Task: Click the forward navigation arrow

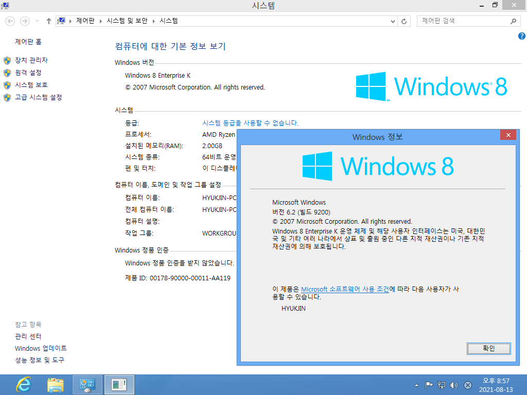Action: pyautogui.click(x=25, y=21)
